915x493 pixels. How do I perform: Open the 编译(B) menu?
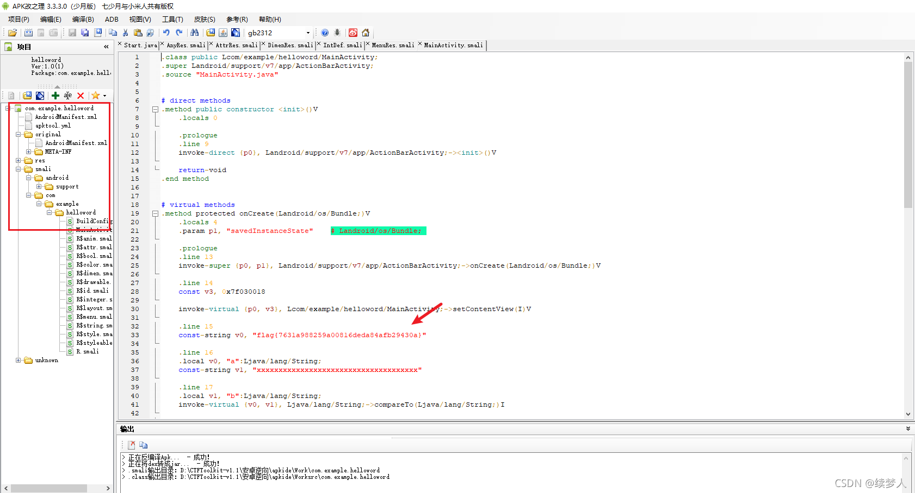click(83, 20)
